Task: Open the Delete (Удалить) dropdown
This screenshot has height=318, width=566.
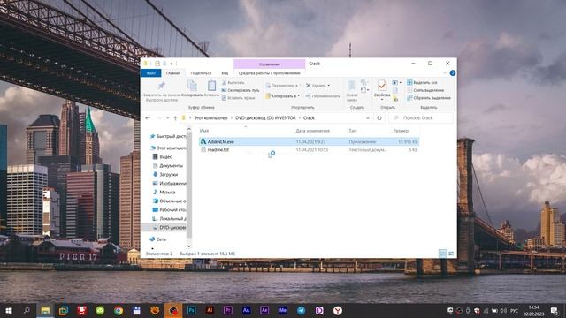Action: pyautogui.click(x=317, y=86)
